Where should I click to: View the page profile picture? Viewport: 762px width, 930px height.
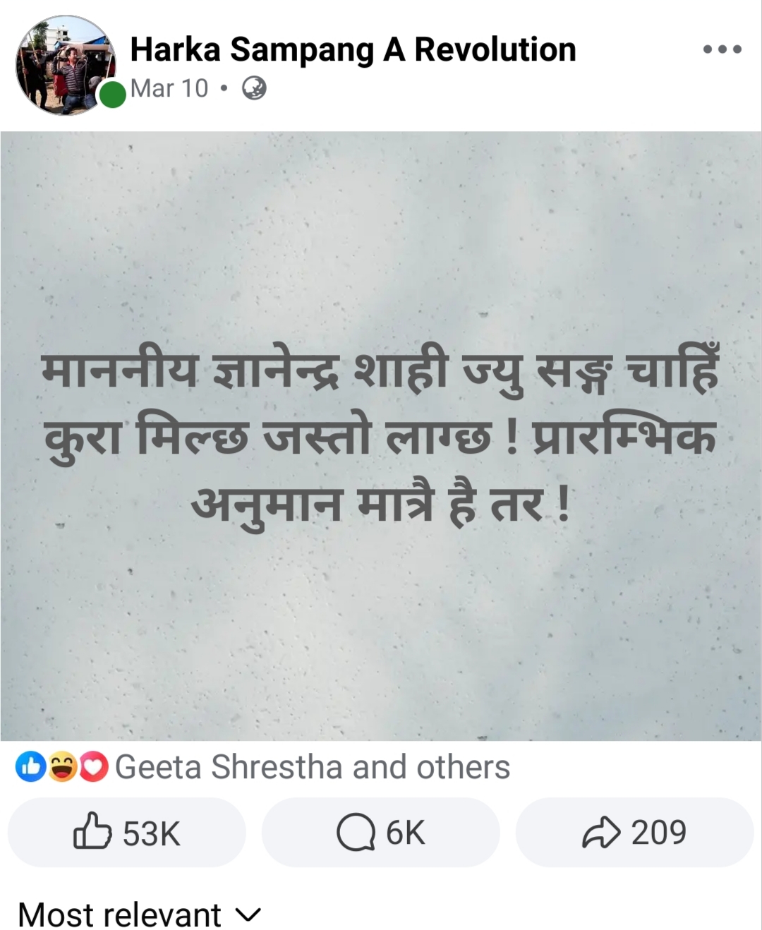[x=66, y=66]
